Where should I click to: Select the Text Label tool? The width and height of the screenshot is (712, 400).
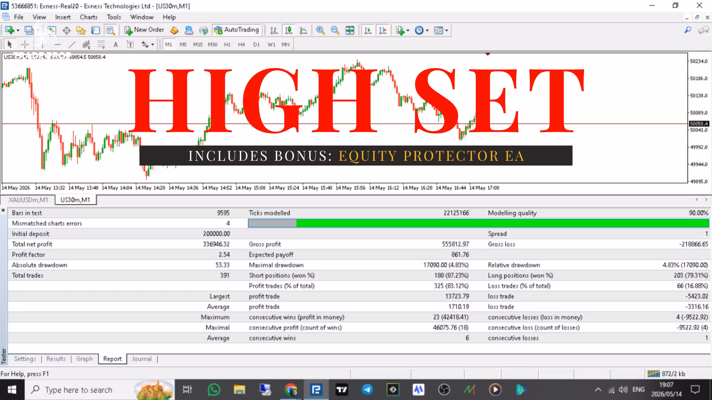coord(130,44)
